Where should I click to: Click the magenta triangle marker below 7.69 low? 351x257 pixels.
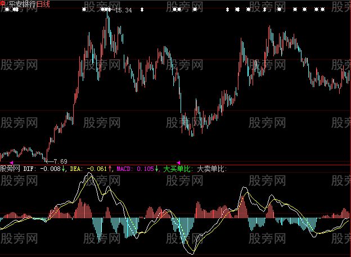click(x=11, y=163)
